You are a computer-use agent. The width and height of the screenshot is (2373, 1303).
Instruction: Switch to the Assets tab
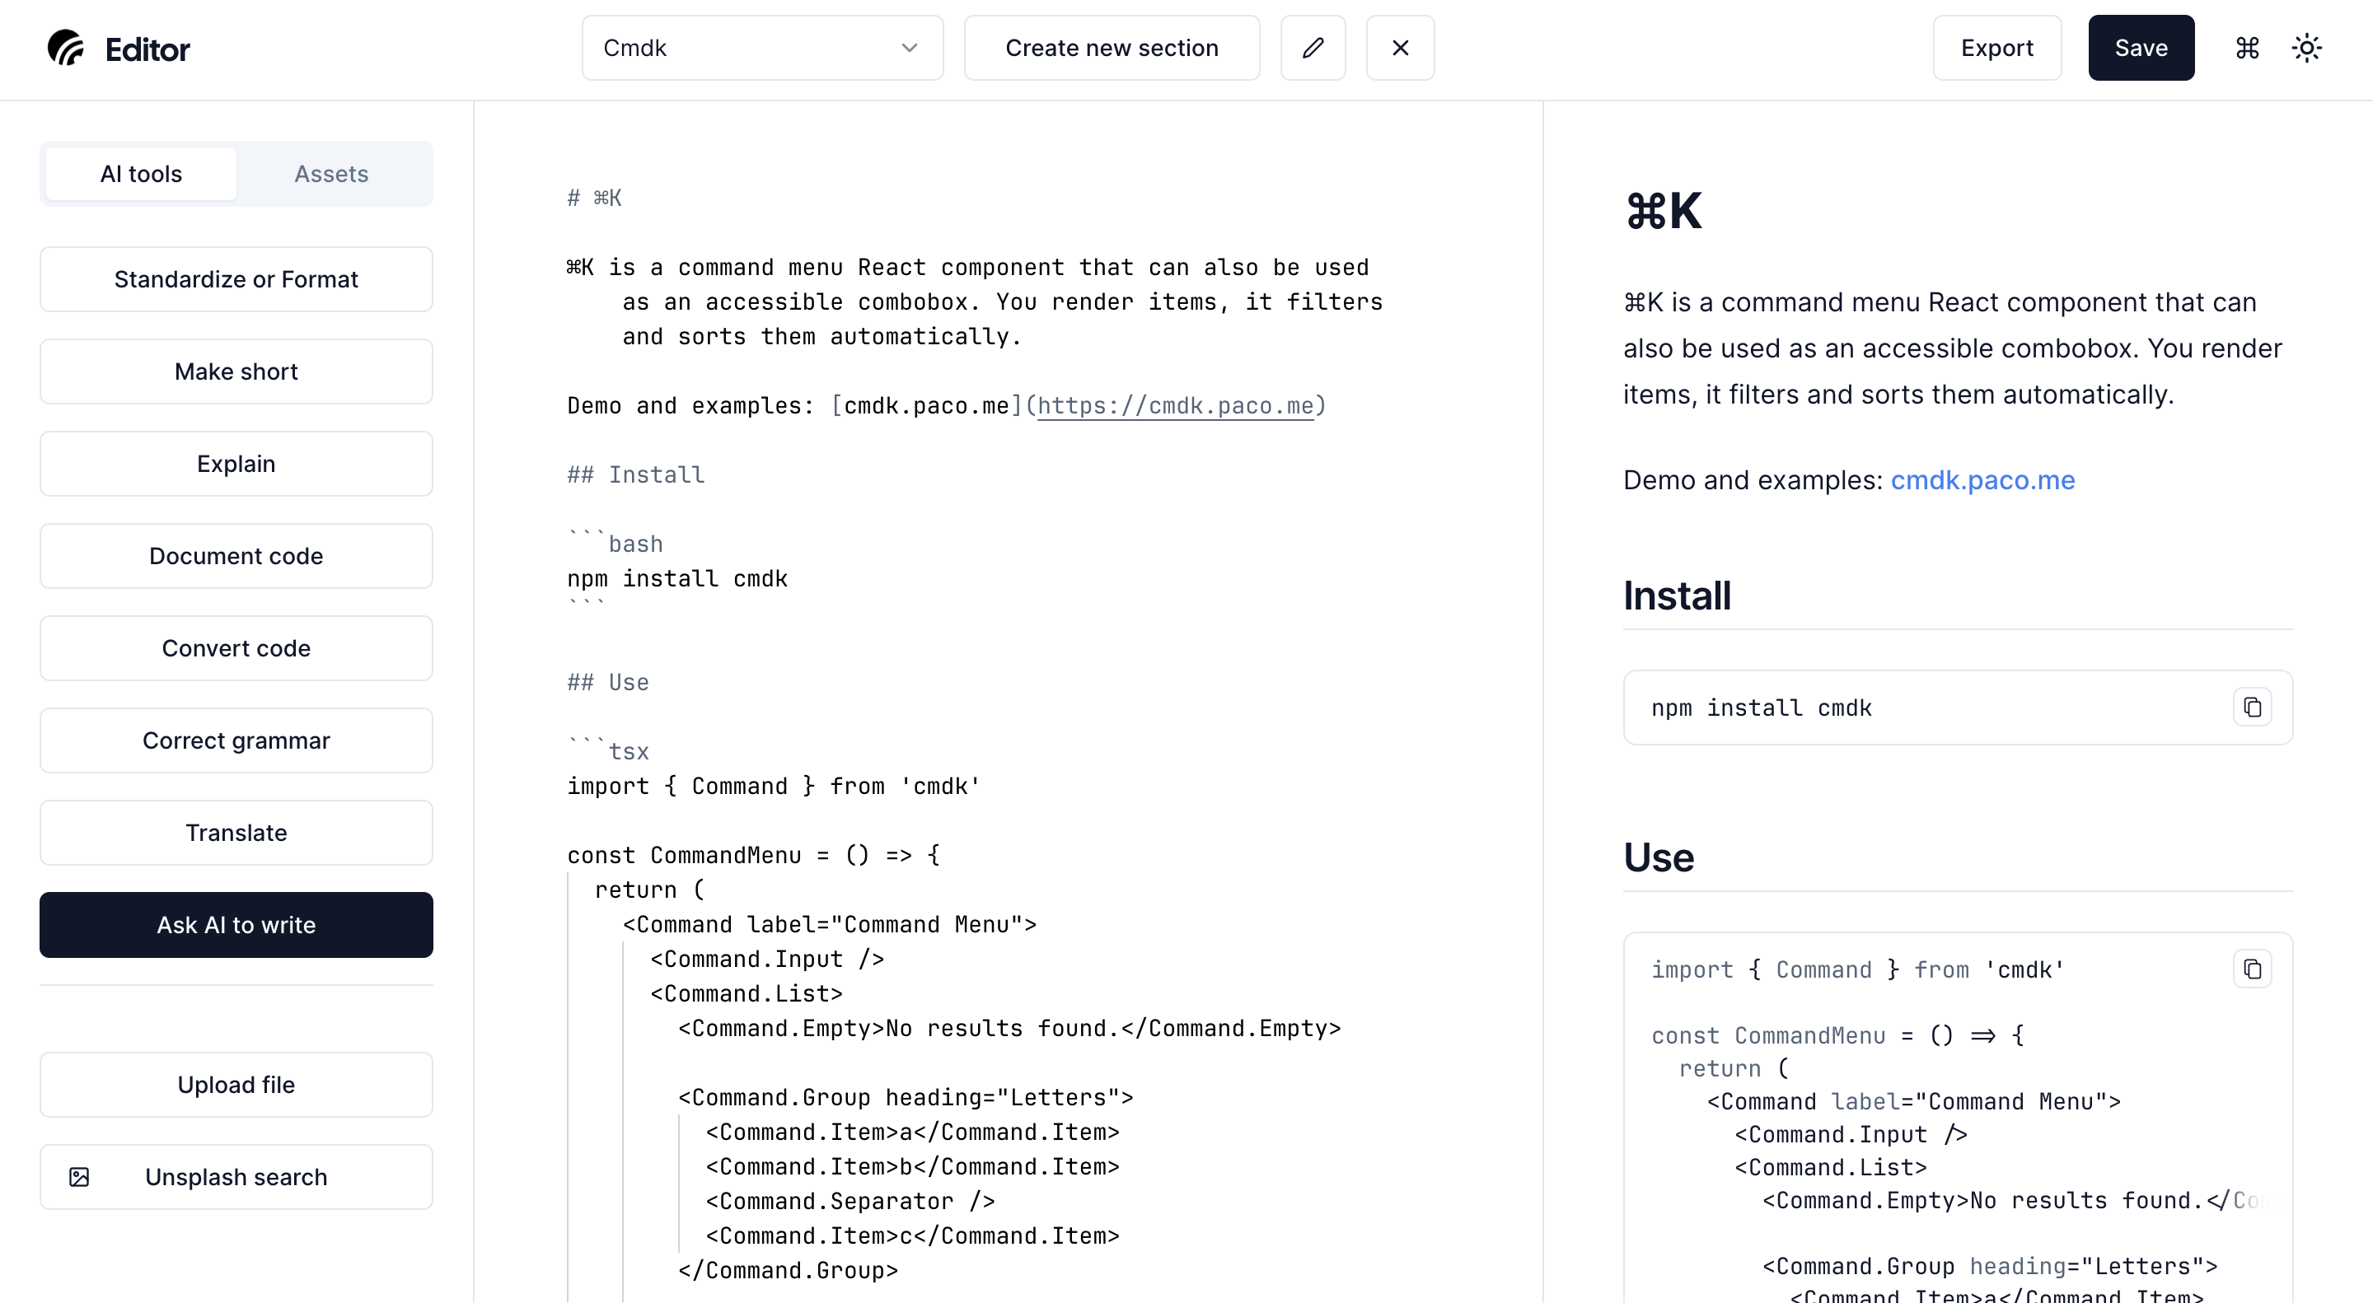point(330,174)
